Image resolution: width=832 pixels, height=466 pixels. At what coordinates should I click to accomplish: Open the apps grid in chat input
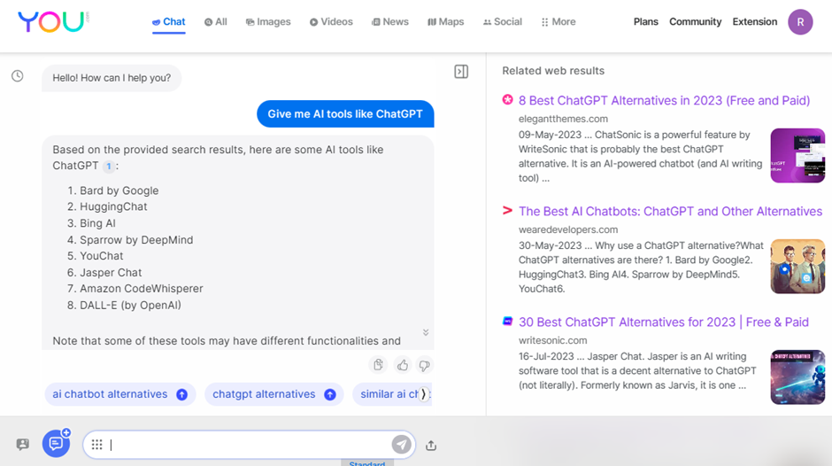97,445
